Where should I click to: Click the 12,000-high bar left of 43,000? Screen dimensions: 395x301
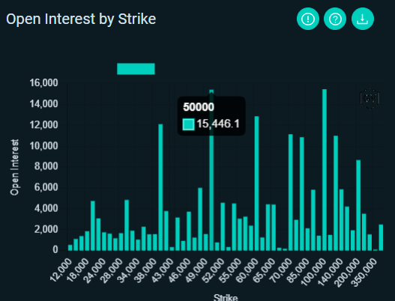tap(160, 187)
